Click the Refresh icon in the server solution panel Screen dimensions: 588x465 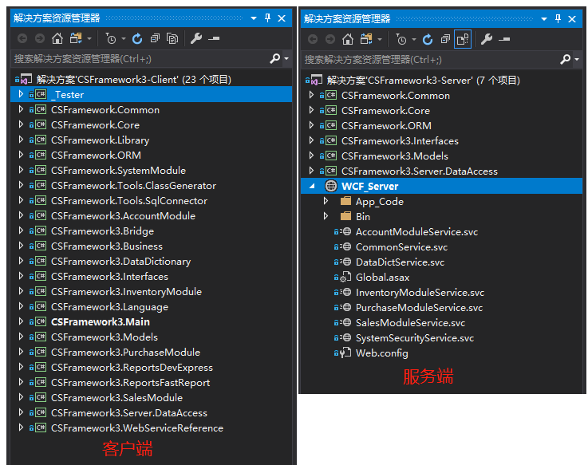click(x=428, y=39)
